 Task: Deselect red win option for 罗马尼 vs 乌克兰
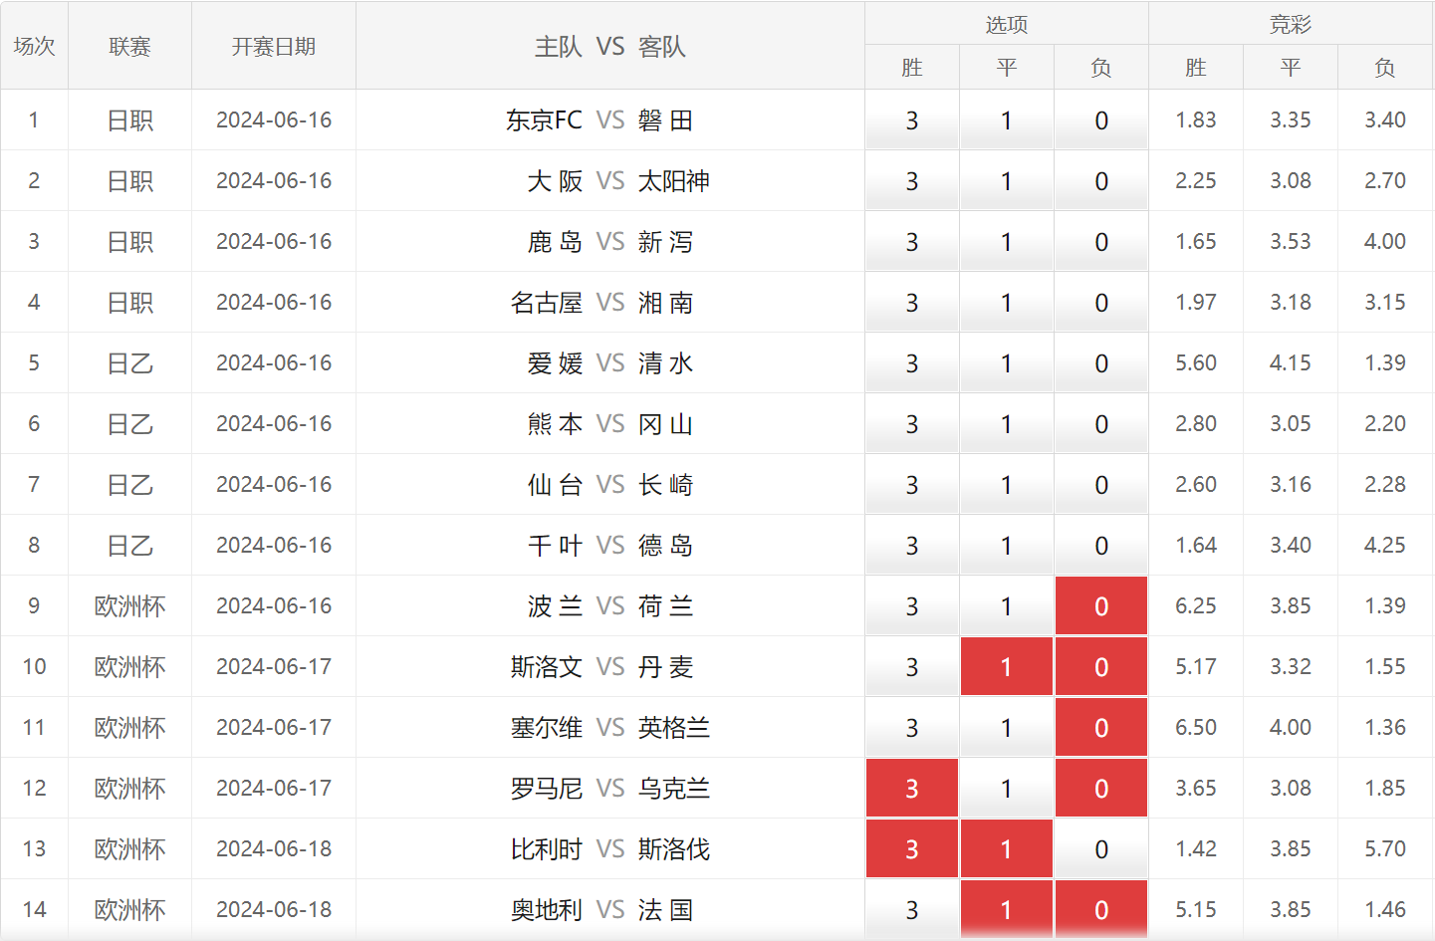(x=912, y=789)
